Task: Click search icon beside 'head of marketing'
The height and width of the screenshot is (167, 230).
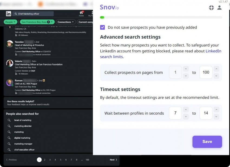Action: pos(9,120)
